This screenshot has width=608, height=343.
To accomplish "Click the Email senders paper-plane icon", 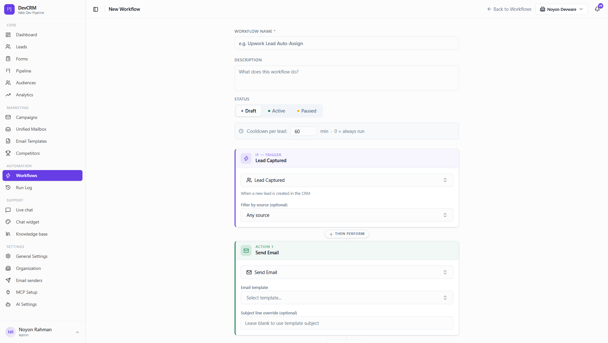I will (8, 280).
